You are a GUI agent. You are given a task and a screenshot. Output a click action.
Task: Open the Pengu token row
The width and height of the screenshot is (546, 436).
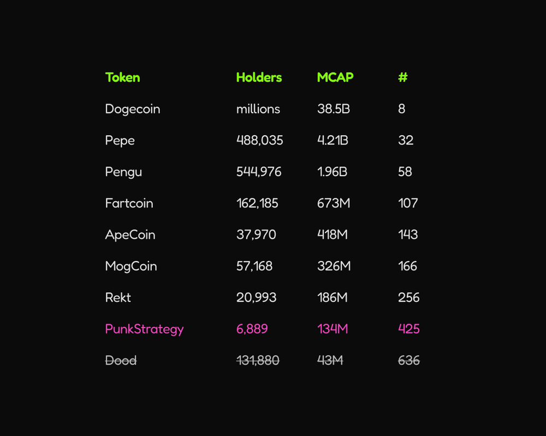[x=123, y=172]
